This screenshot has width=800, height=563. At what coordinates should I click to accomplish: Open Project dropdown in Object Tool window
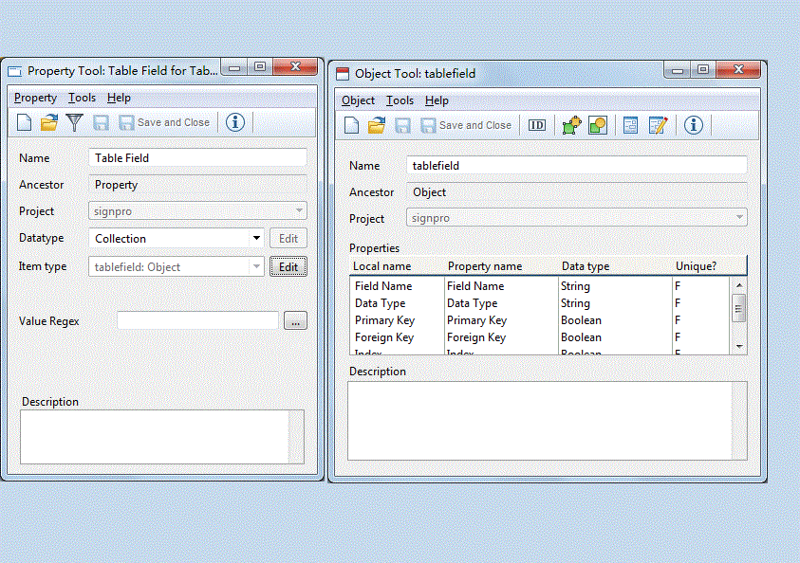click(738, 218)
